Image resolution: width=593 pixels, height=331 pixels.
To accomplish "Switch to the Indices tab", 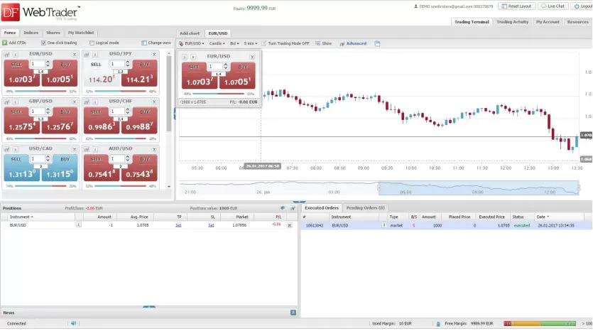I will tap(31, 33).
